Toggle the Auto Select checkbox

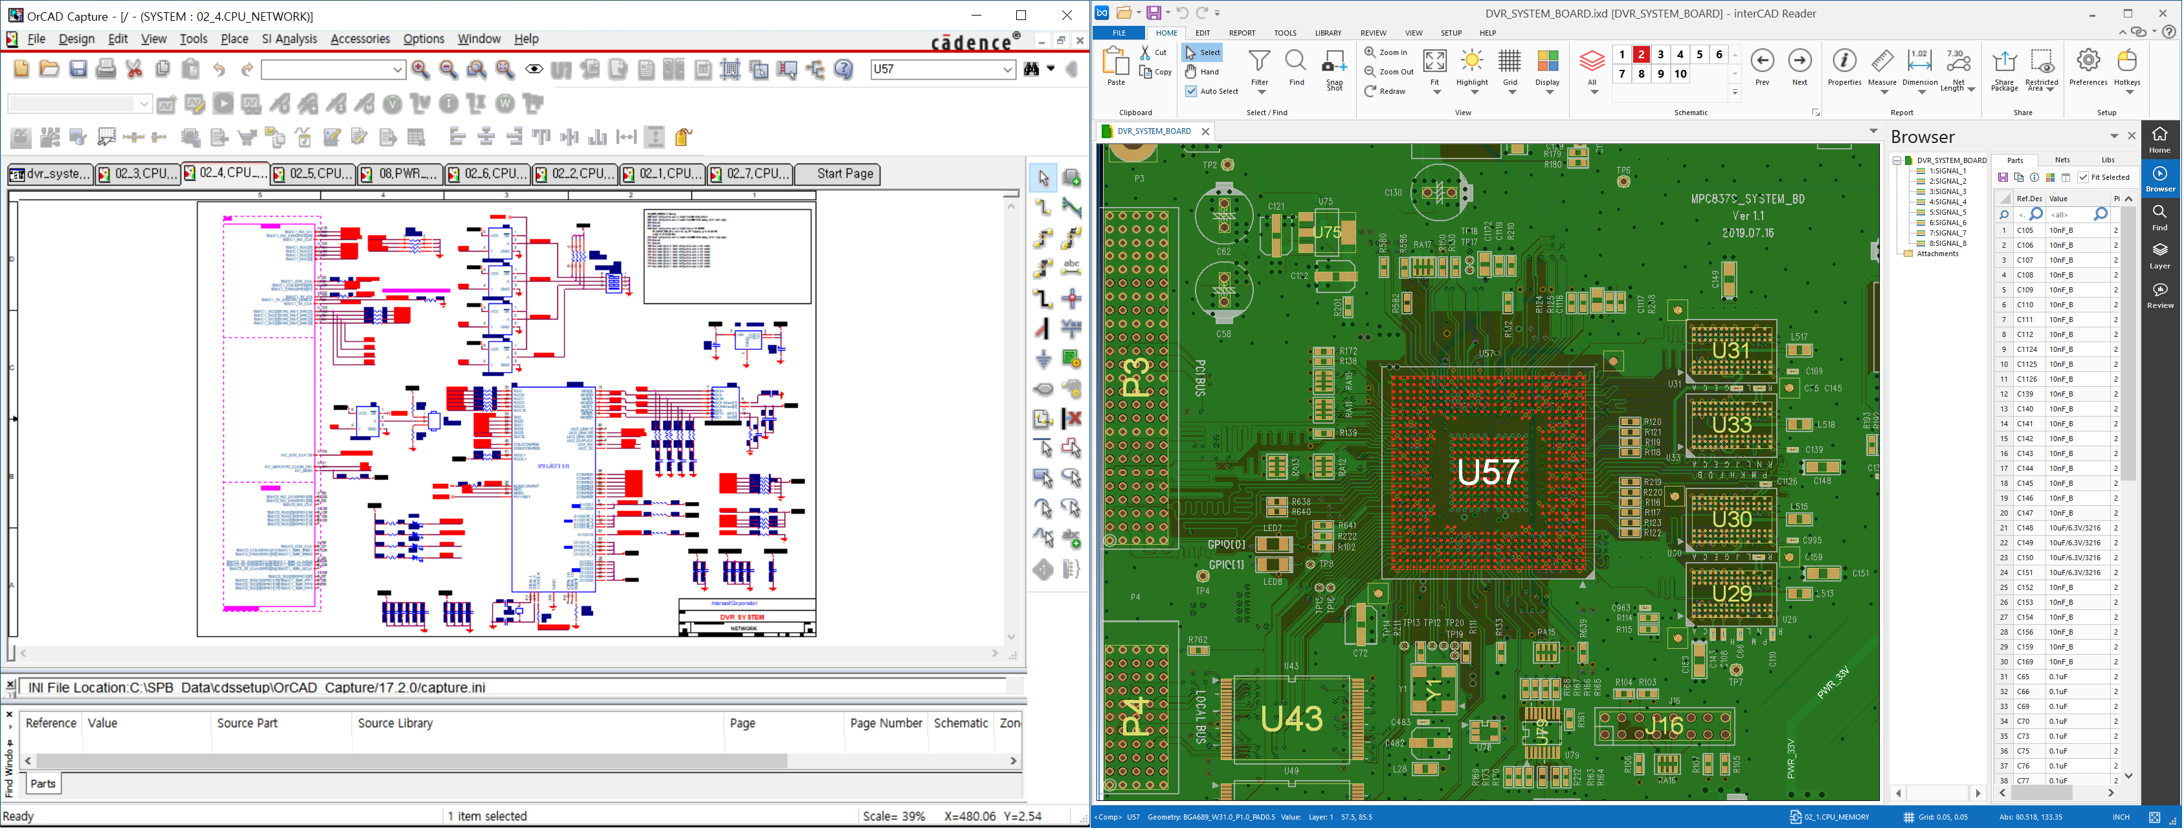click(1191, 91)
